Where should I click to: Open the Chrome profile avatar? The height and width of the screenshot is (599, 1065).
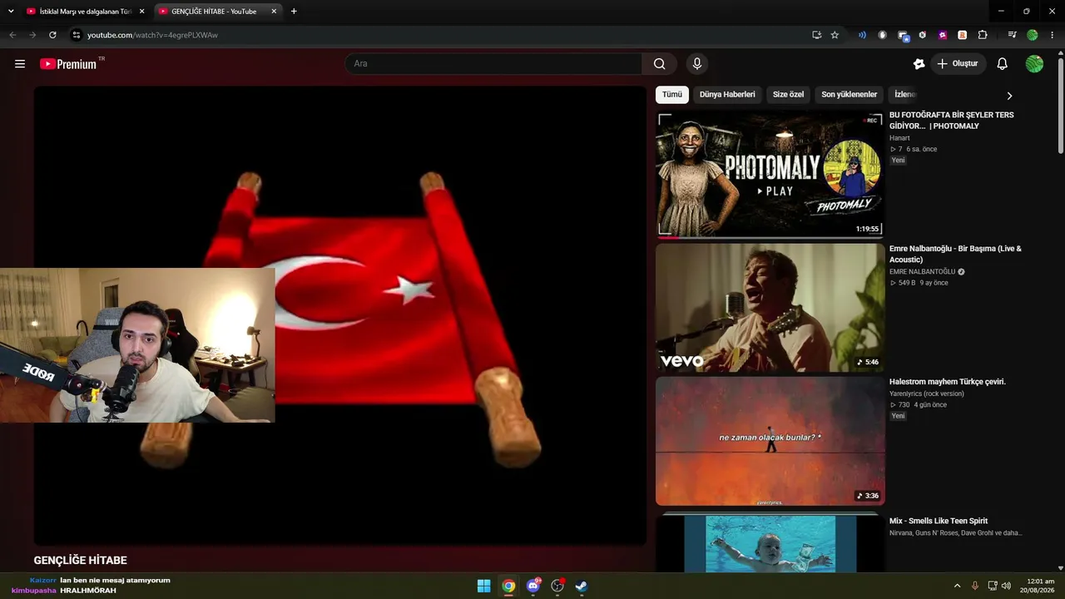(x=1033, y=35)
